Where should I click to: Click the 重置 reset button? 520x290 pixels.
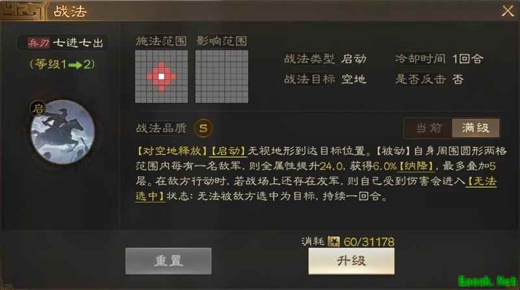point(168,261)
